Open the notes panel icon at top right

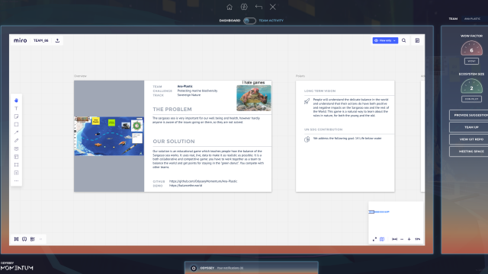(x=417, y=40)
